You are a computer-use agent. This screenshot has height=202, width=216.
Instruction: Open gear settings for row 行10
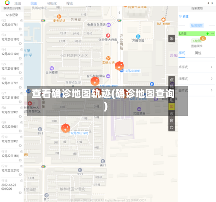point(20,145)
